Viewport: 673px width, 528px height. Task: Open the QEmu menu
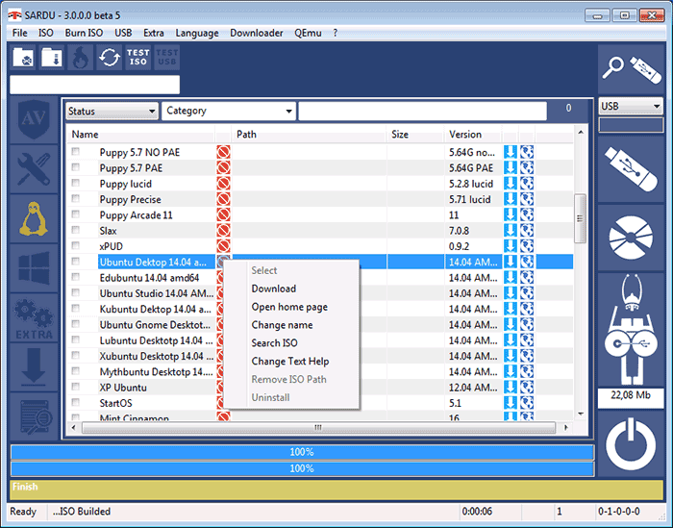coord(308,33)
